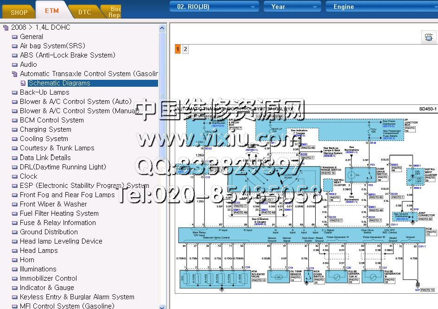Click the component location icon button
Image resolution: width=438 pixels, height=309 pixels.
427,37
